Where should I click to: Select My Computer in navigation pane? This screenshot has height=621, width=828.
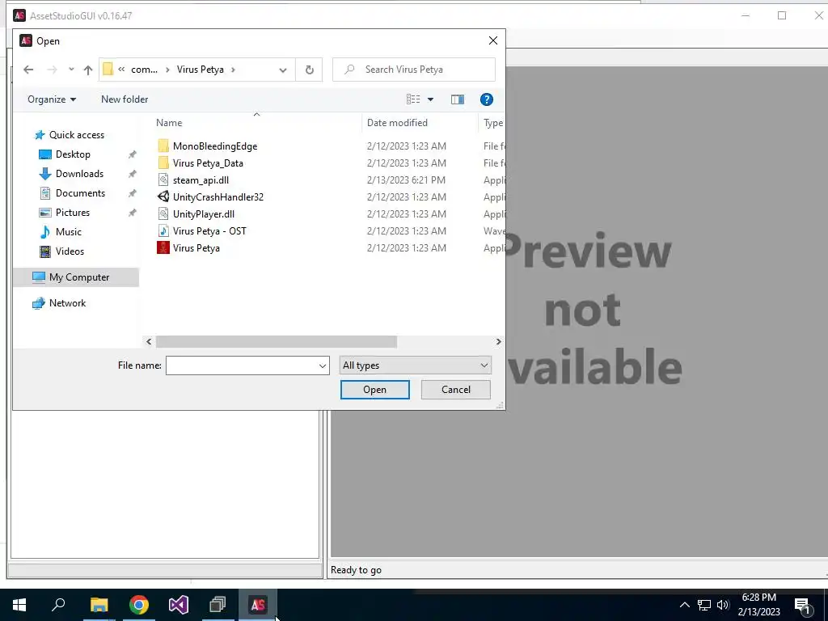click(77, 277)
